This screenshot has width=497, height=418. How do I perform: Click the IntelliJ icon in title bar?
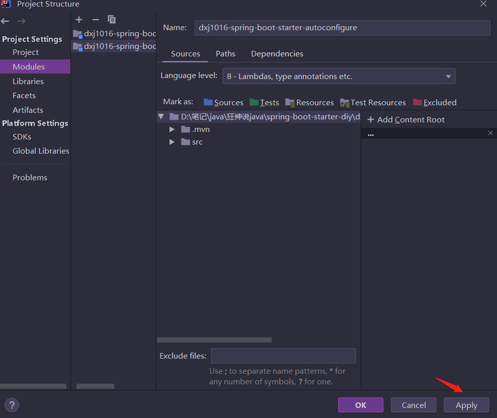6,4
